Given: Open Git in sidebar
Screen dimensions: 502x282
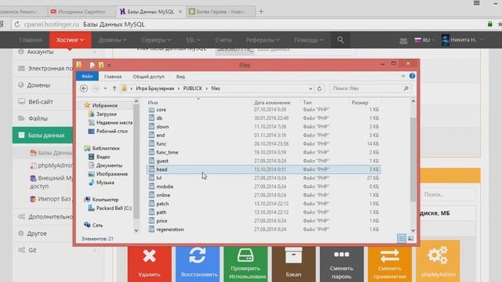Looking at the screenshot, I should pos(32,250).
